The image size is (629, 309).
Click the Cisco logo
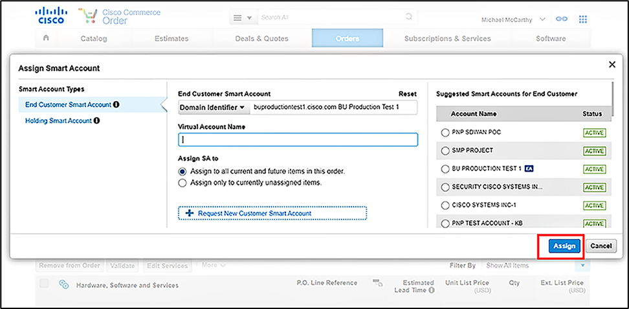51,16
